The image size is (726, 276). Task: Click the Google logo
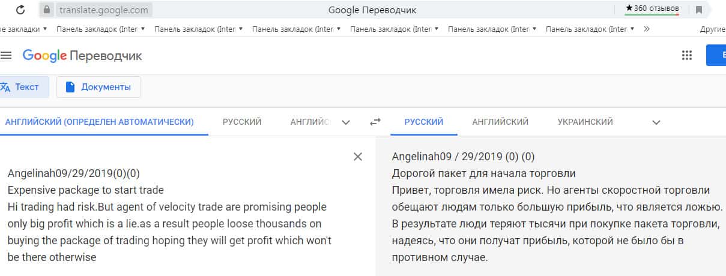(44, 56)
